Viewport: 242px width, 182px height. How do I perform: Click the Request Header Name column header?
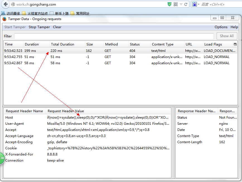(x=24, y=111)
